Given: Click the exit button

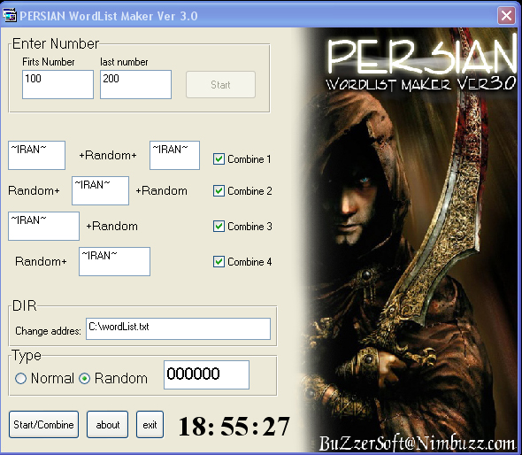Looking at the screenshot, I should tap(150, 424).
